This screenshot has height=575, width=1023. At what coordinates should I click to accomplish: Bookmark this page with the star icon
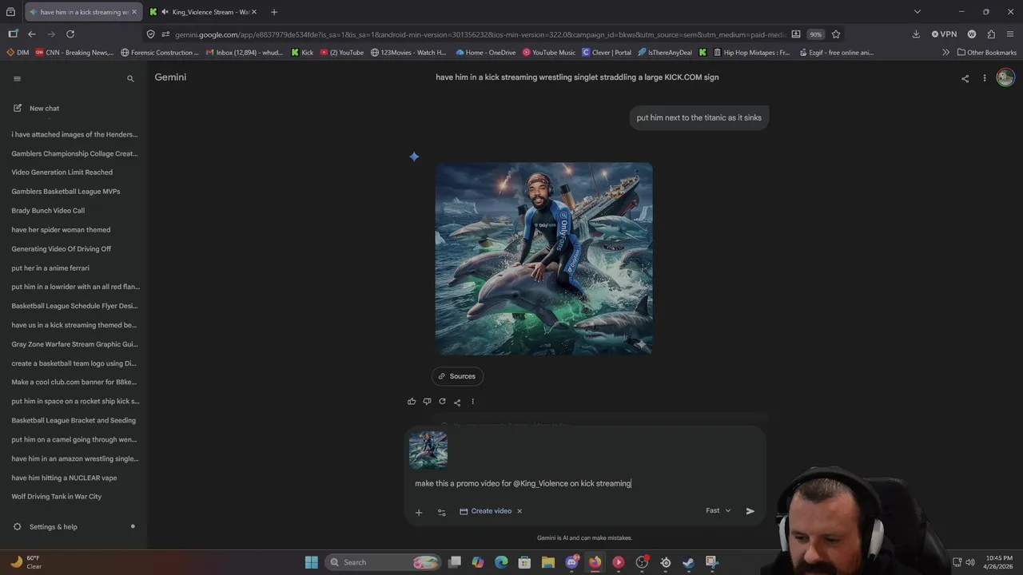point(836,34)
